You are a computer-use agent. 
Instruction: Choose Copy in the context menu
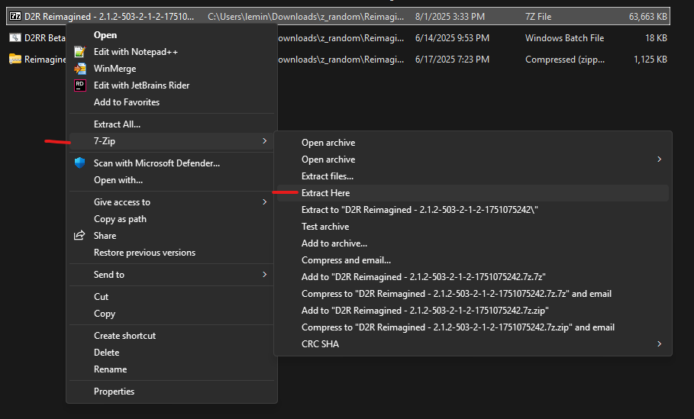click(x=105, y=314)
